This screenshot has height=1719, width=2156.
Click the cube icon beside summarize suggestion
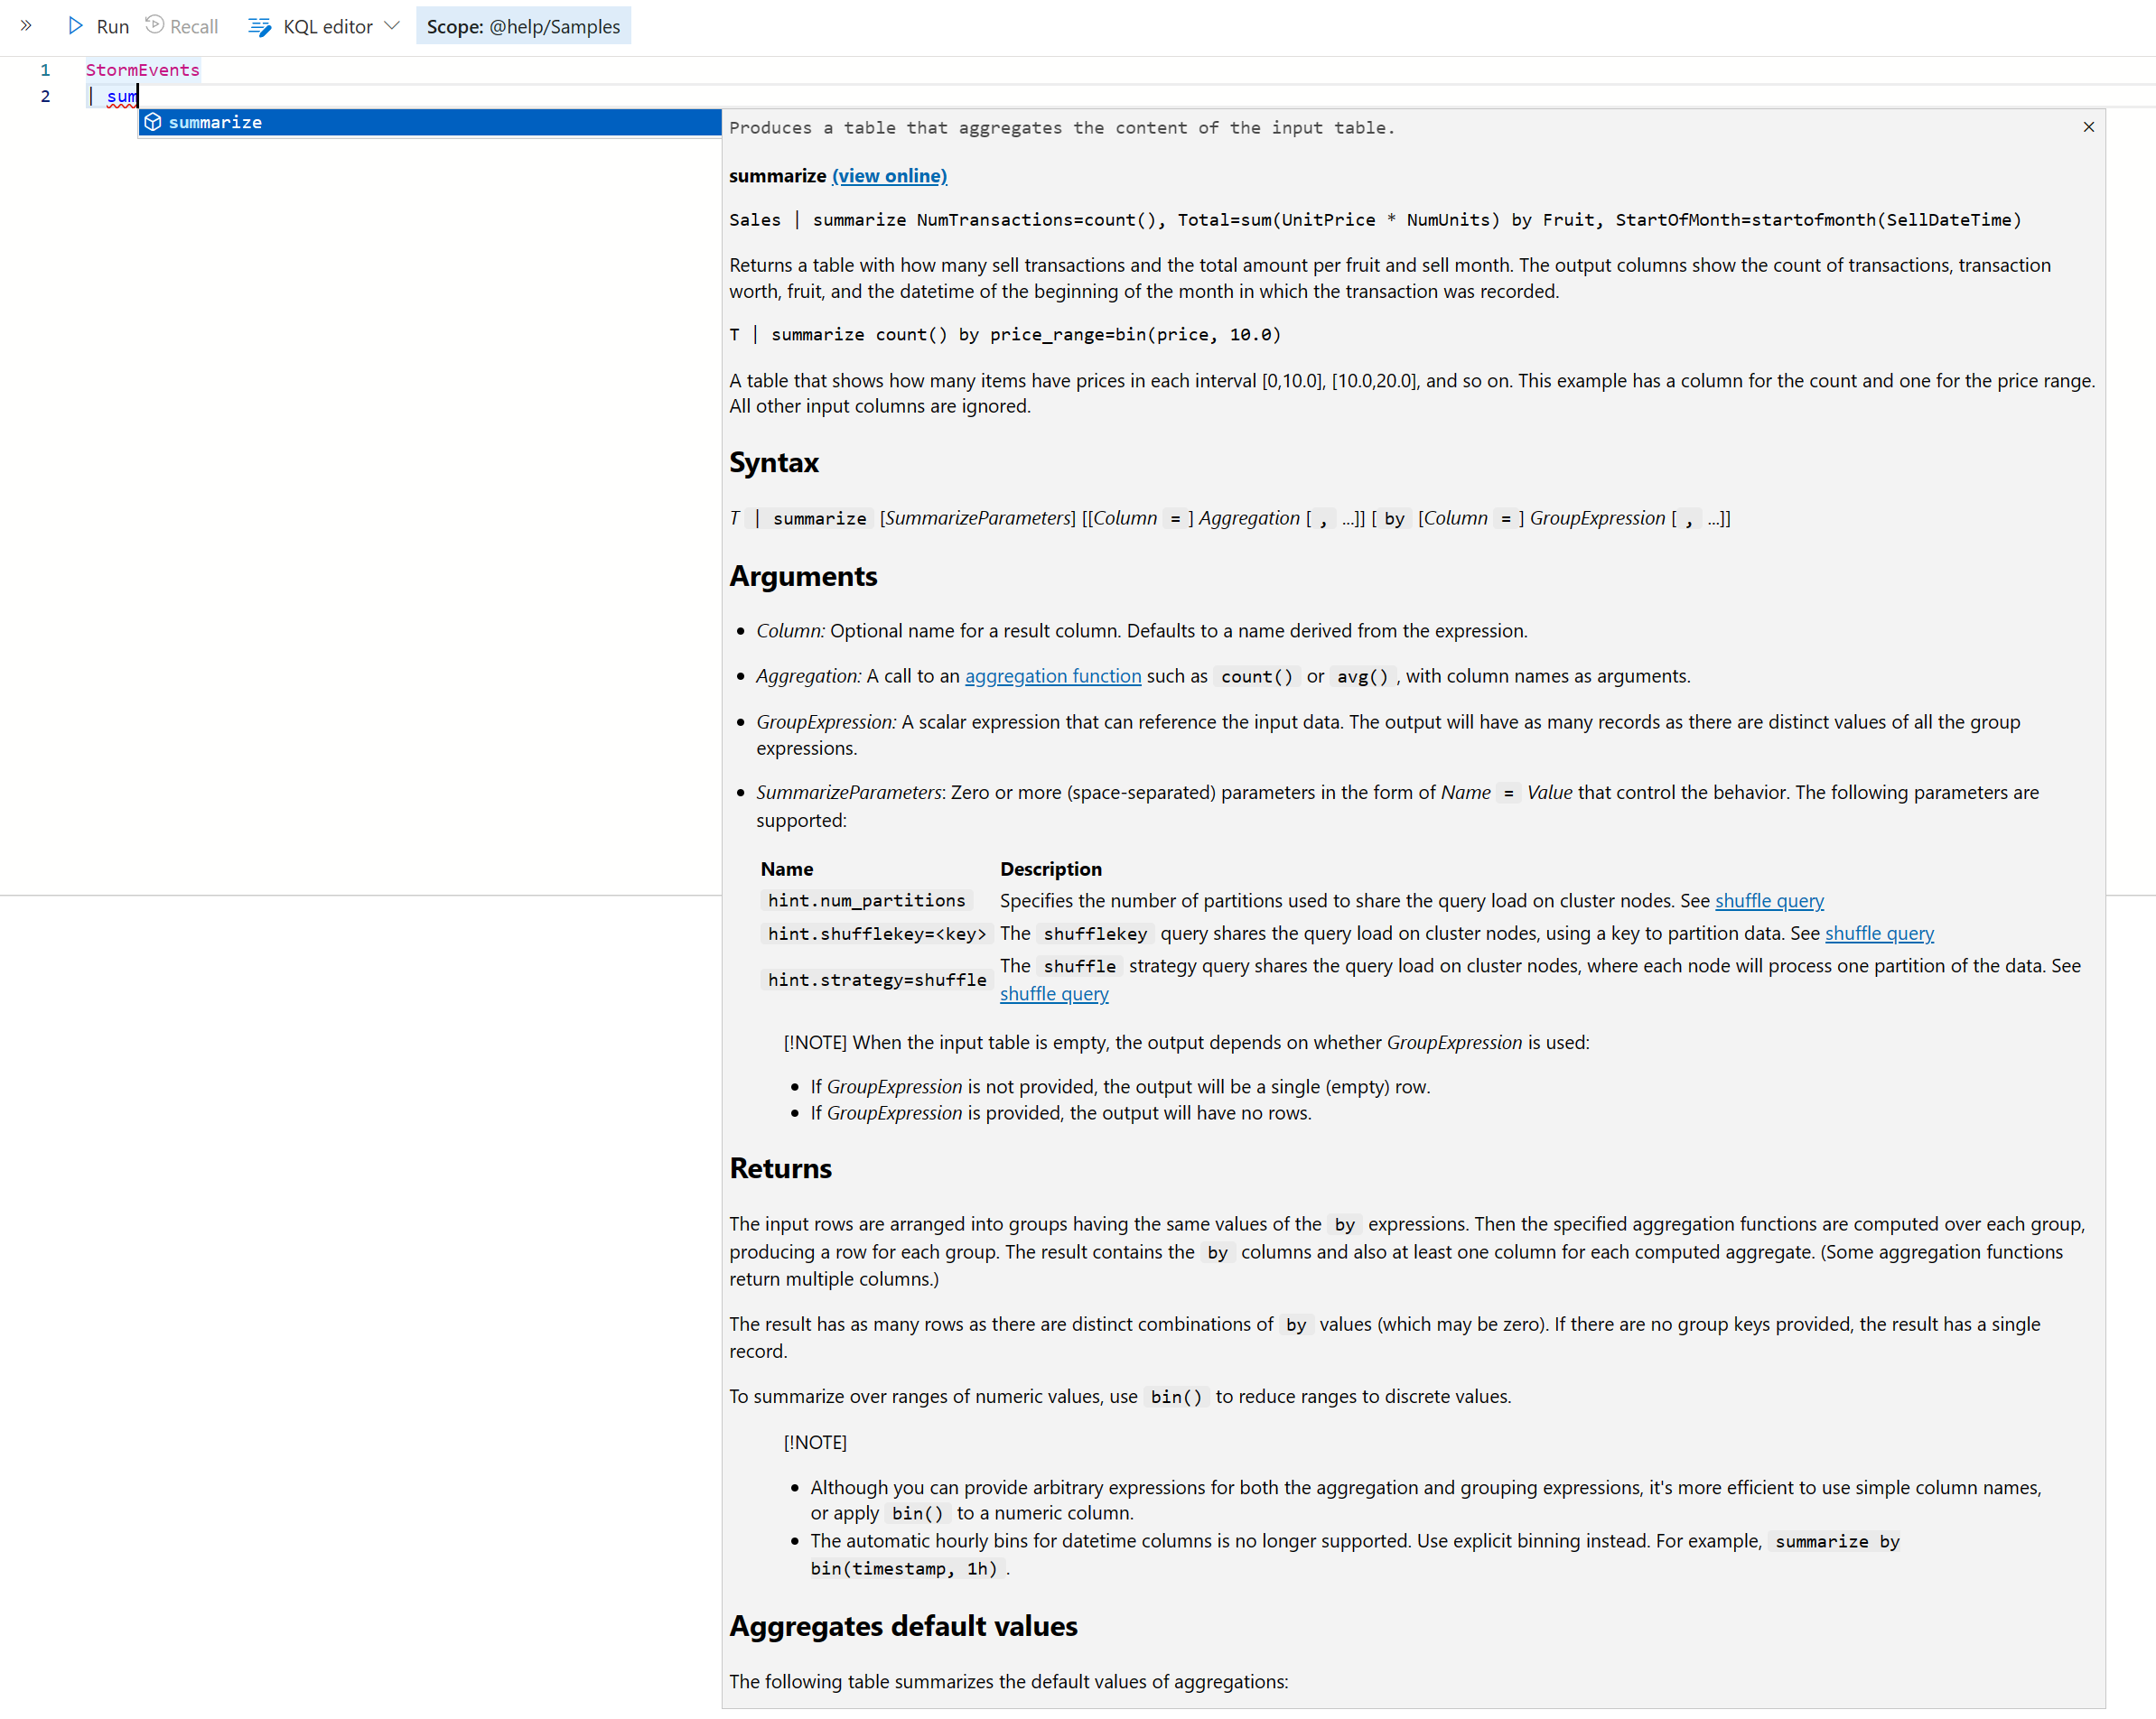click(153, 122)
